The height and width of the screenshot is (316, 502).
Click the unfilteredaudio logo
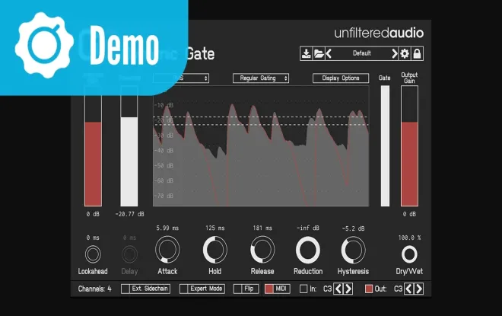[x=379, y=33]
